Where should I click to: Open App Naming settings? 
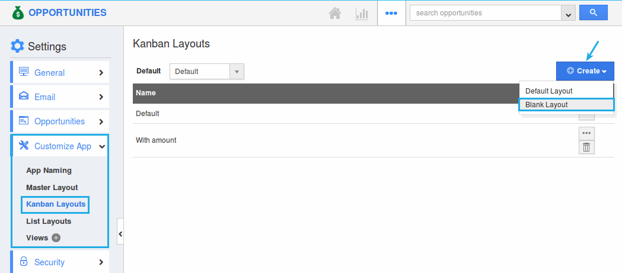point(49,171)
